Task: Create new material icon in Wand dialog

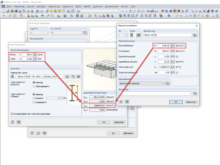Action: tap(73, 76)
